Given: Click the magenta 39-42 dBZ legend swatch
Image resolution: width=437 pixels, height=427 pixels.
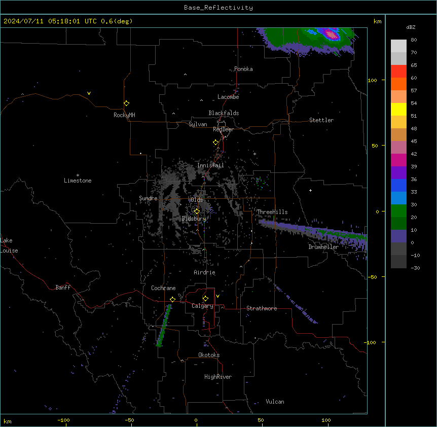Looking at the screenshot, I should pyautogui.click(x=398, y=160).
